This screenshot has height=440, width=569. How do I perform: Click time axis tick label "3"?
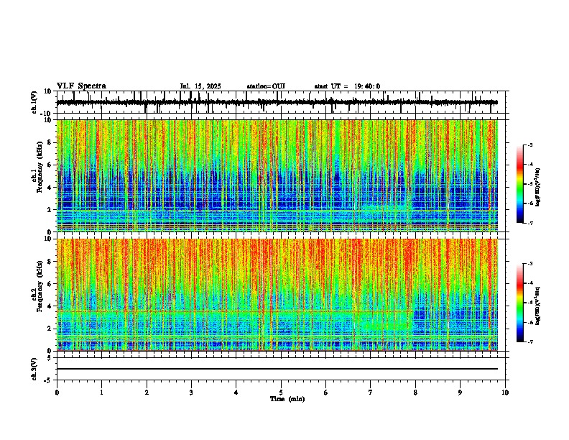[191, 393]
